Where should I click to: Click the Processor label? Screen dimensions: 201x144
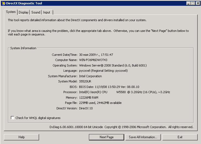point(70,92)
